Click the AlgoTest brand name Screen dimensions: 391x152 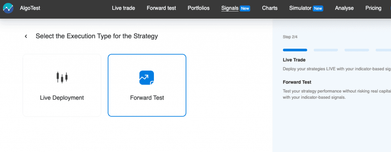30,8
